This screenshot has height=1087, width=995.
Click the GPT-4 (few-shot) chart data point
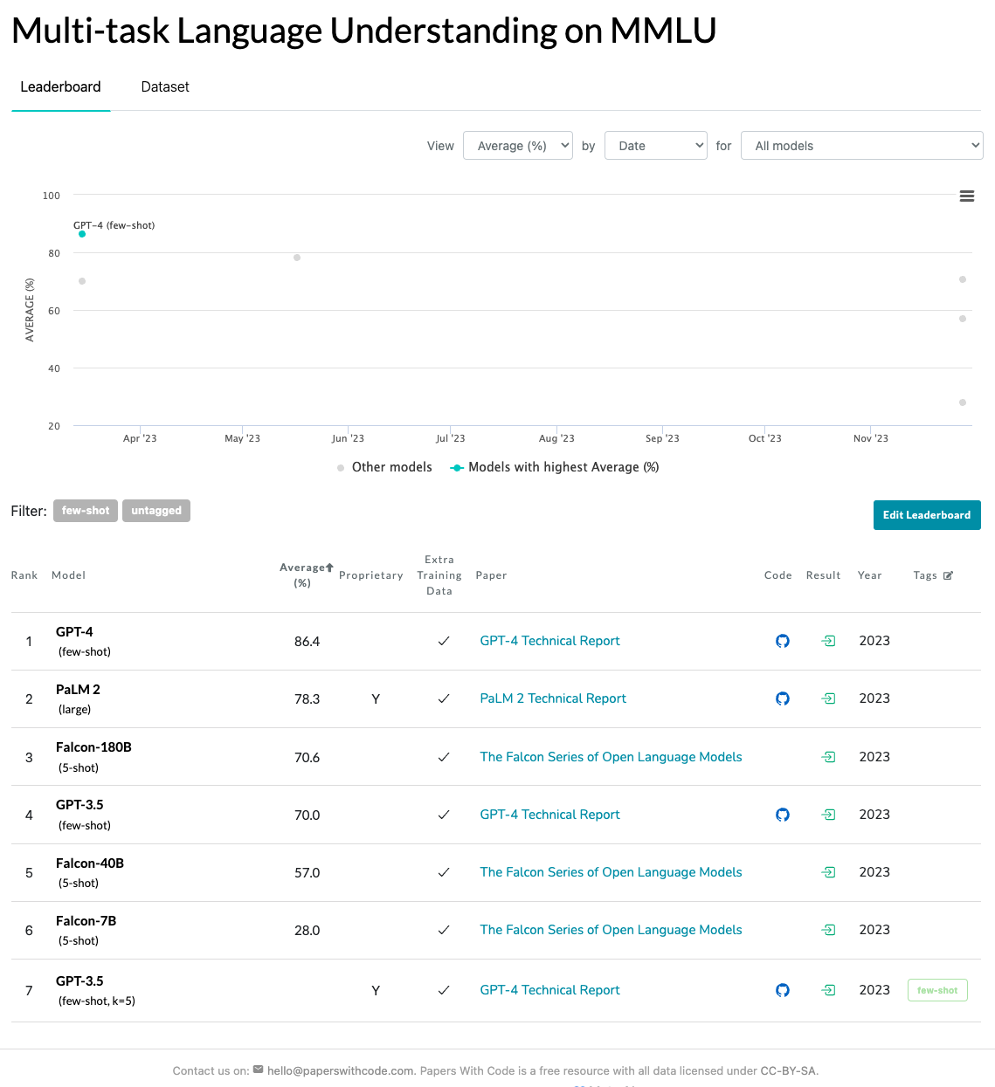(82, 234)
